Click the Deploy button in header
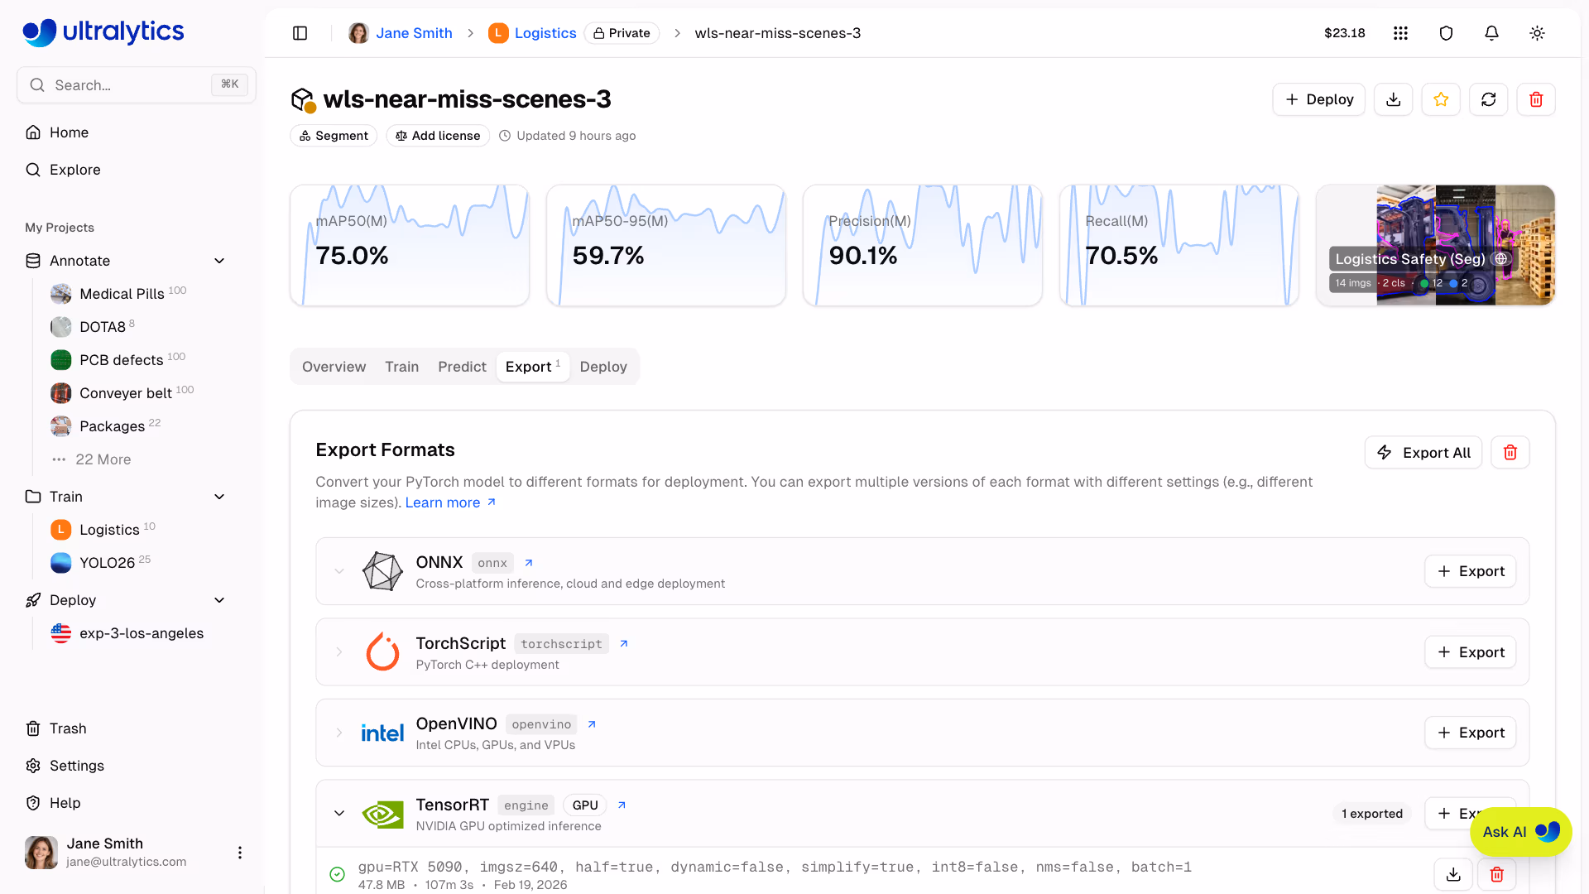1589x894 pixels. click(1318, 99)
